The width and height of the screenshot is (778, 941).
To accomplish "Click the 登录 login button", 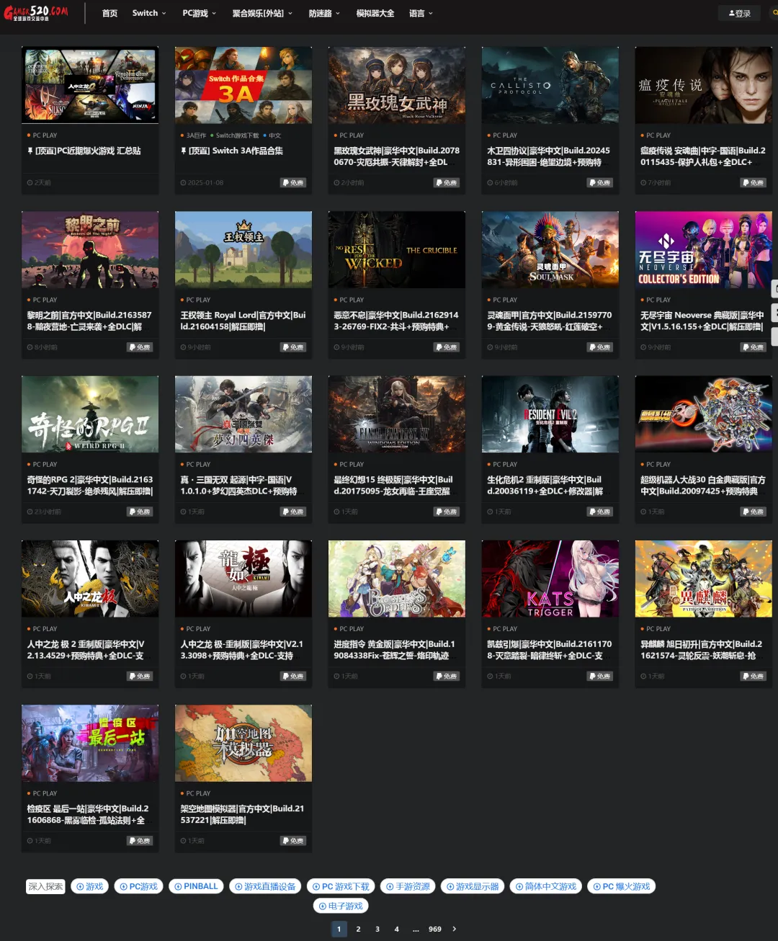I will [x=739, y=13].
